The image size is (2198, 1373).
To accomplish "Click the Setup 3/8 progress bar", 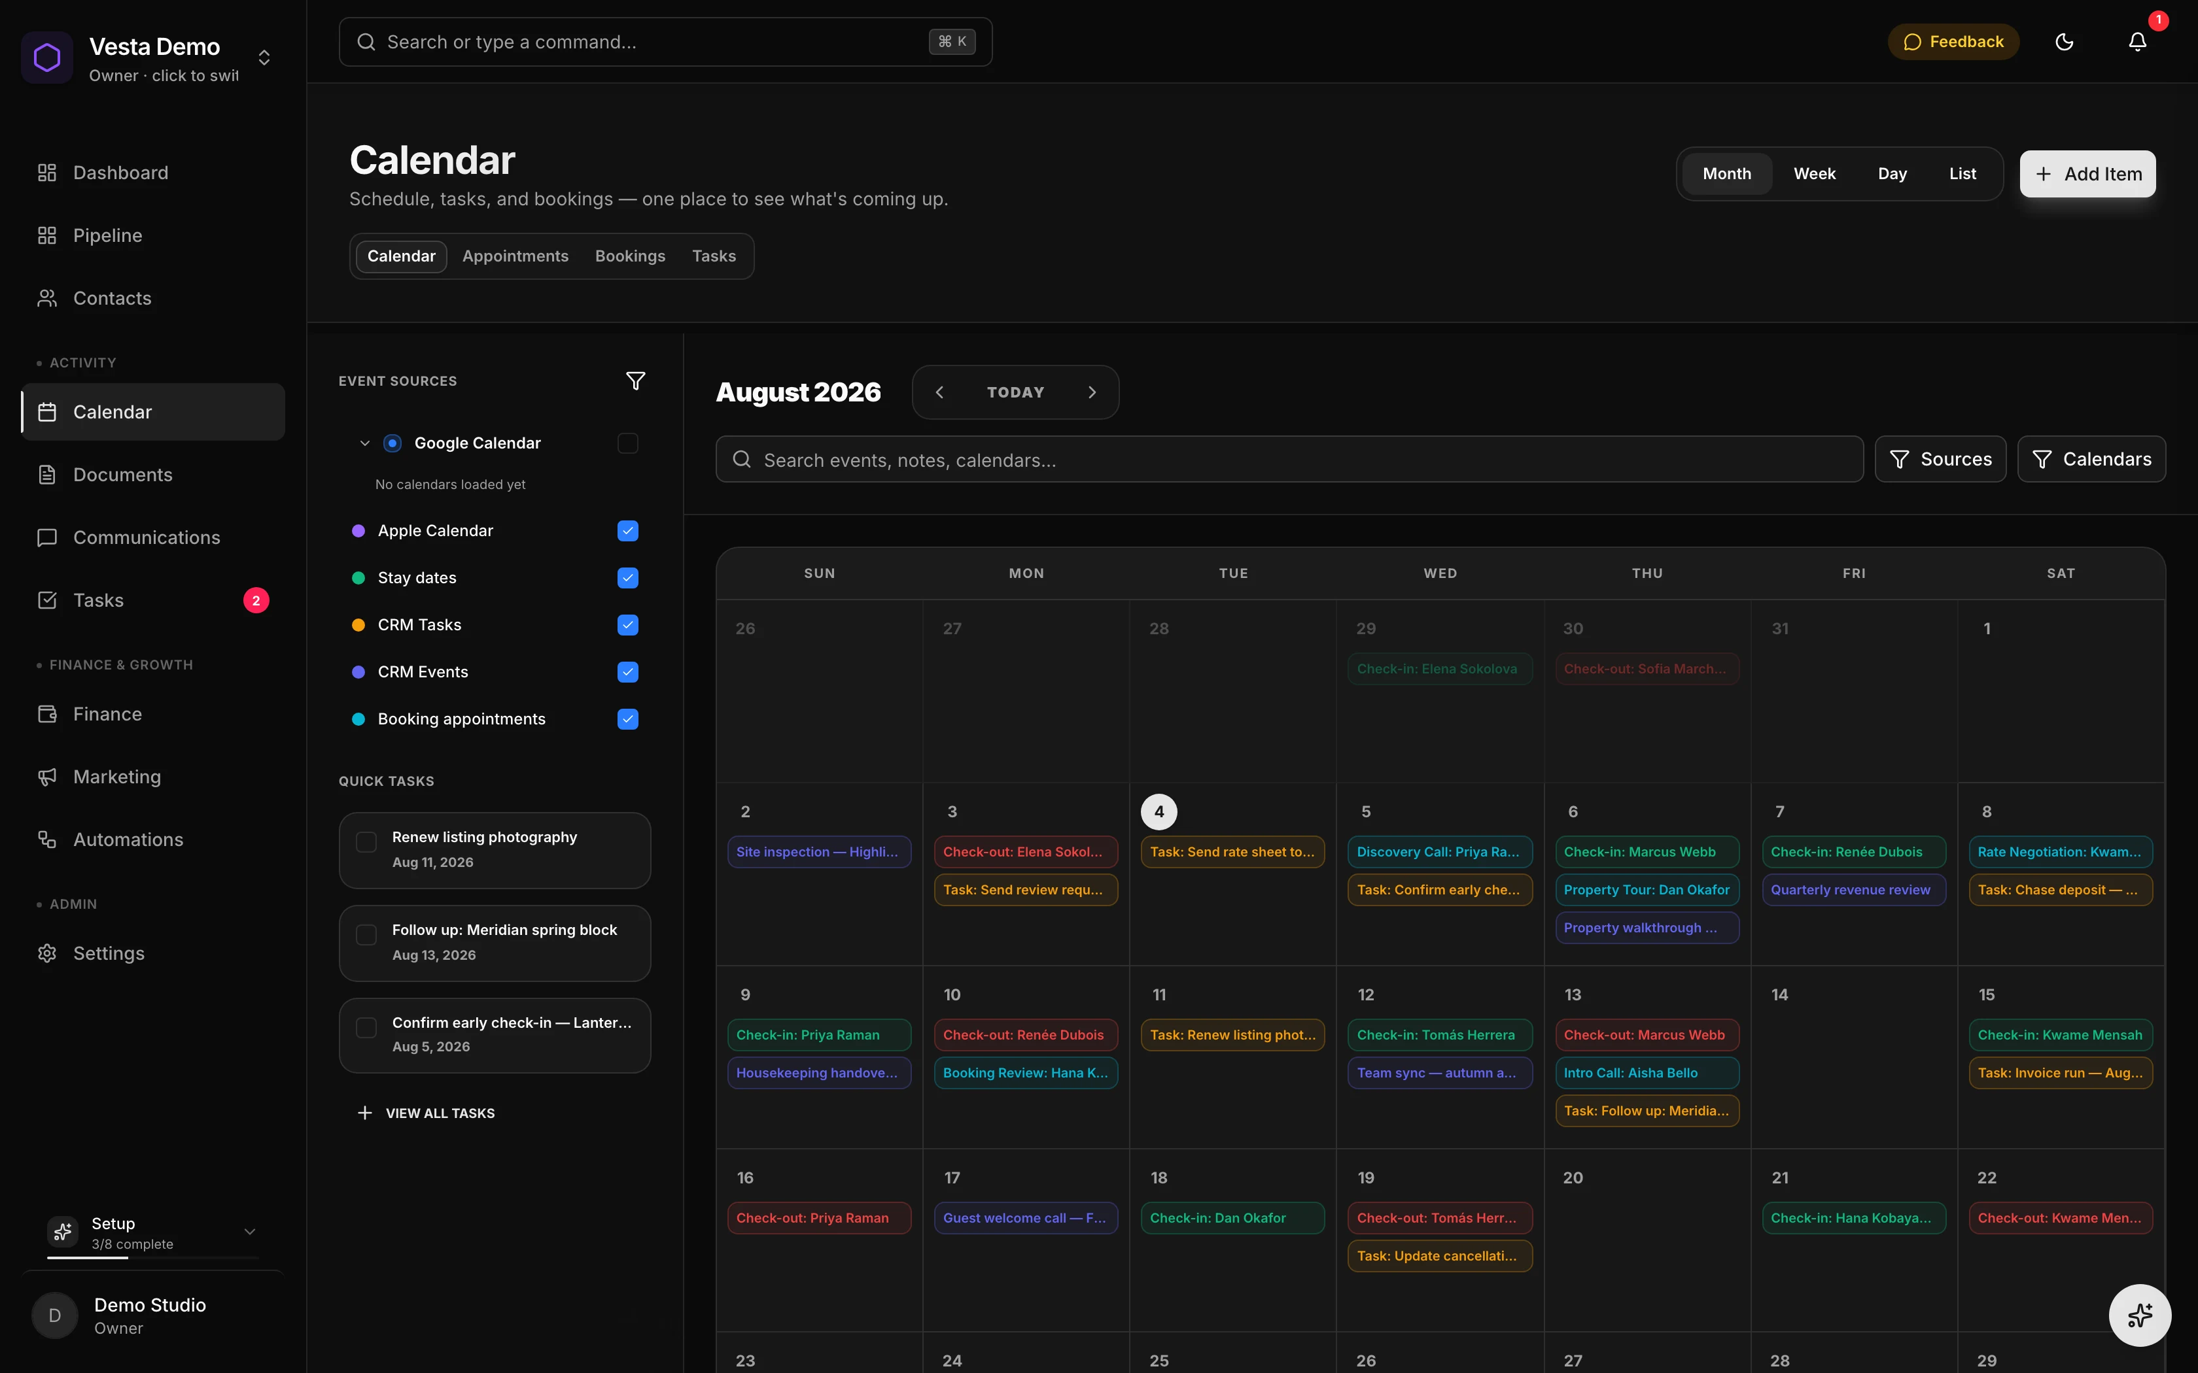I will coord(152,1258).
